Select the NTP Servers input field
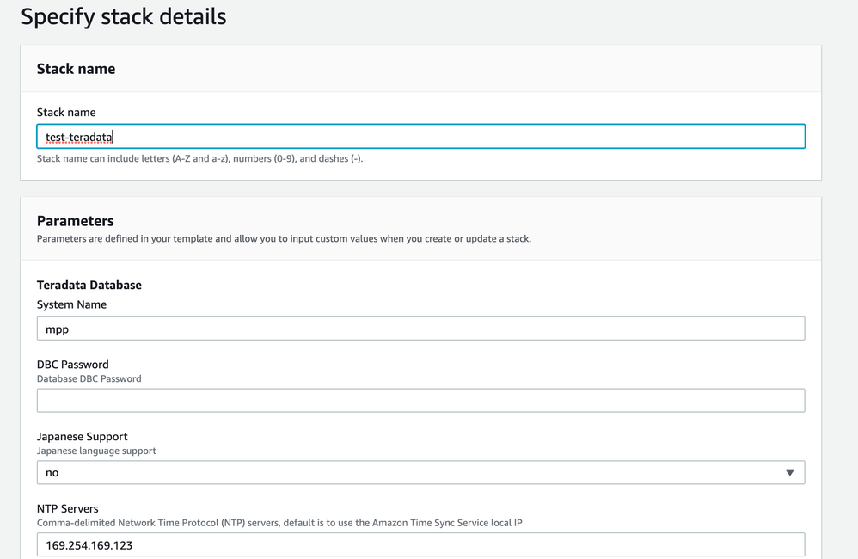Screen dimensions: 858x559 coord(421,544)
